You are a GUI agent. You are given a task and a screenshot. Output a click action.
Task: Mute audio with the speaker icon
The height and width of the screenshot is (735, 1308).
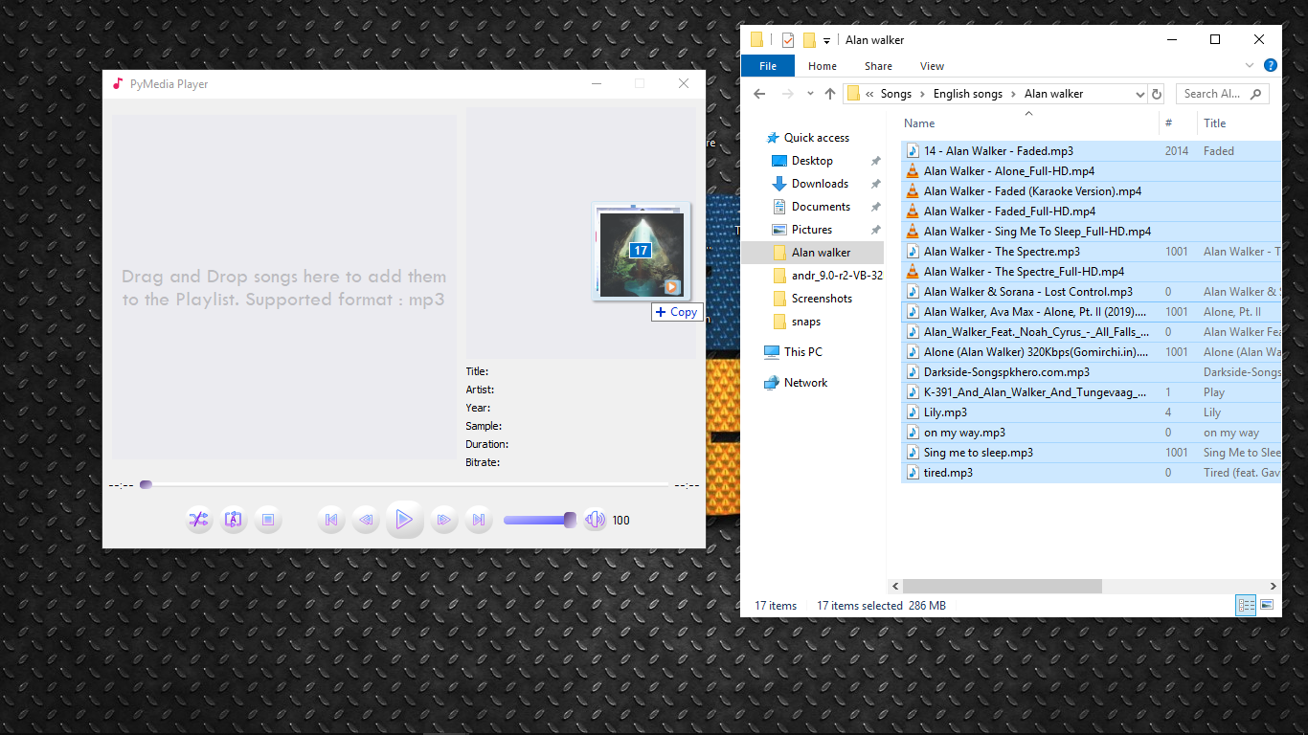coord(595,520)
